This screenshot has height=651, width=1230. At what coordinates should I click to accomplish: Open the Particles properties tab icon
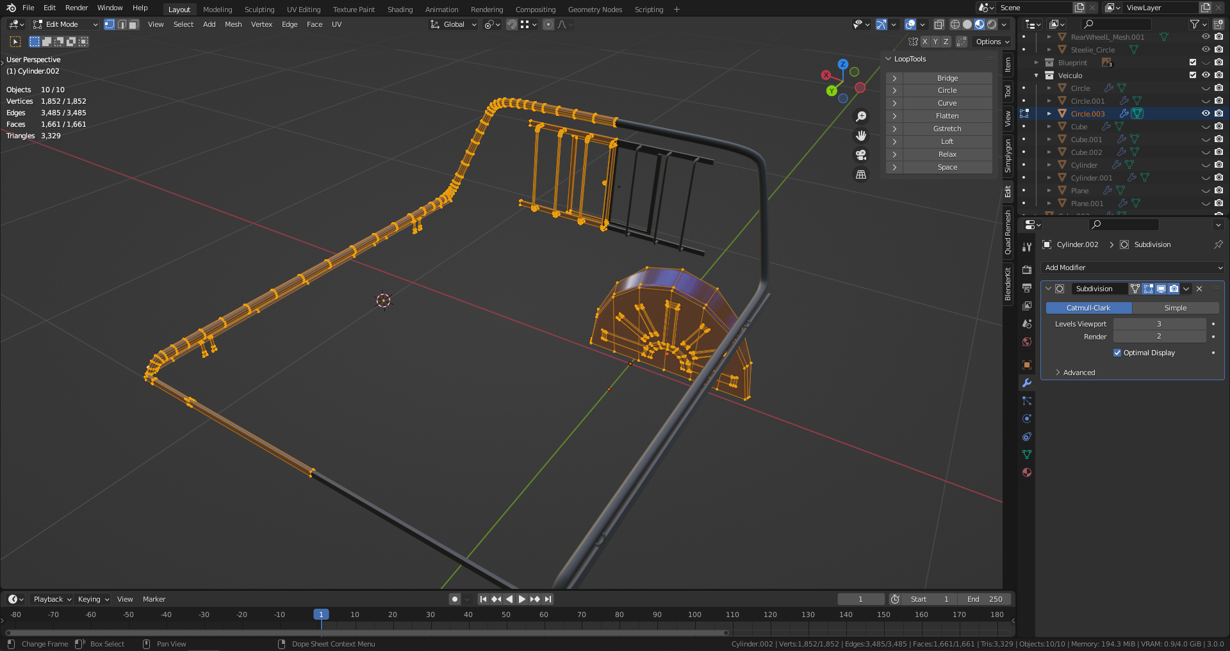click(1027, 401)
